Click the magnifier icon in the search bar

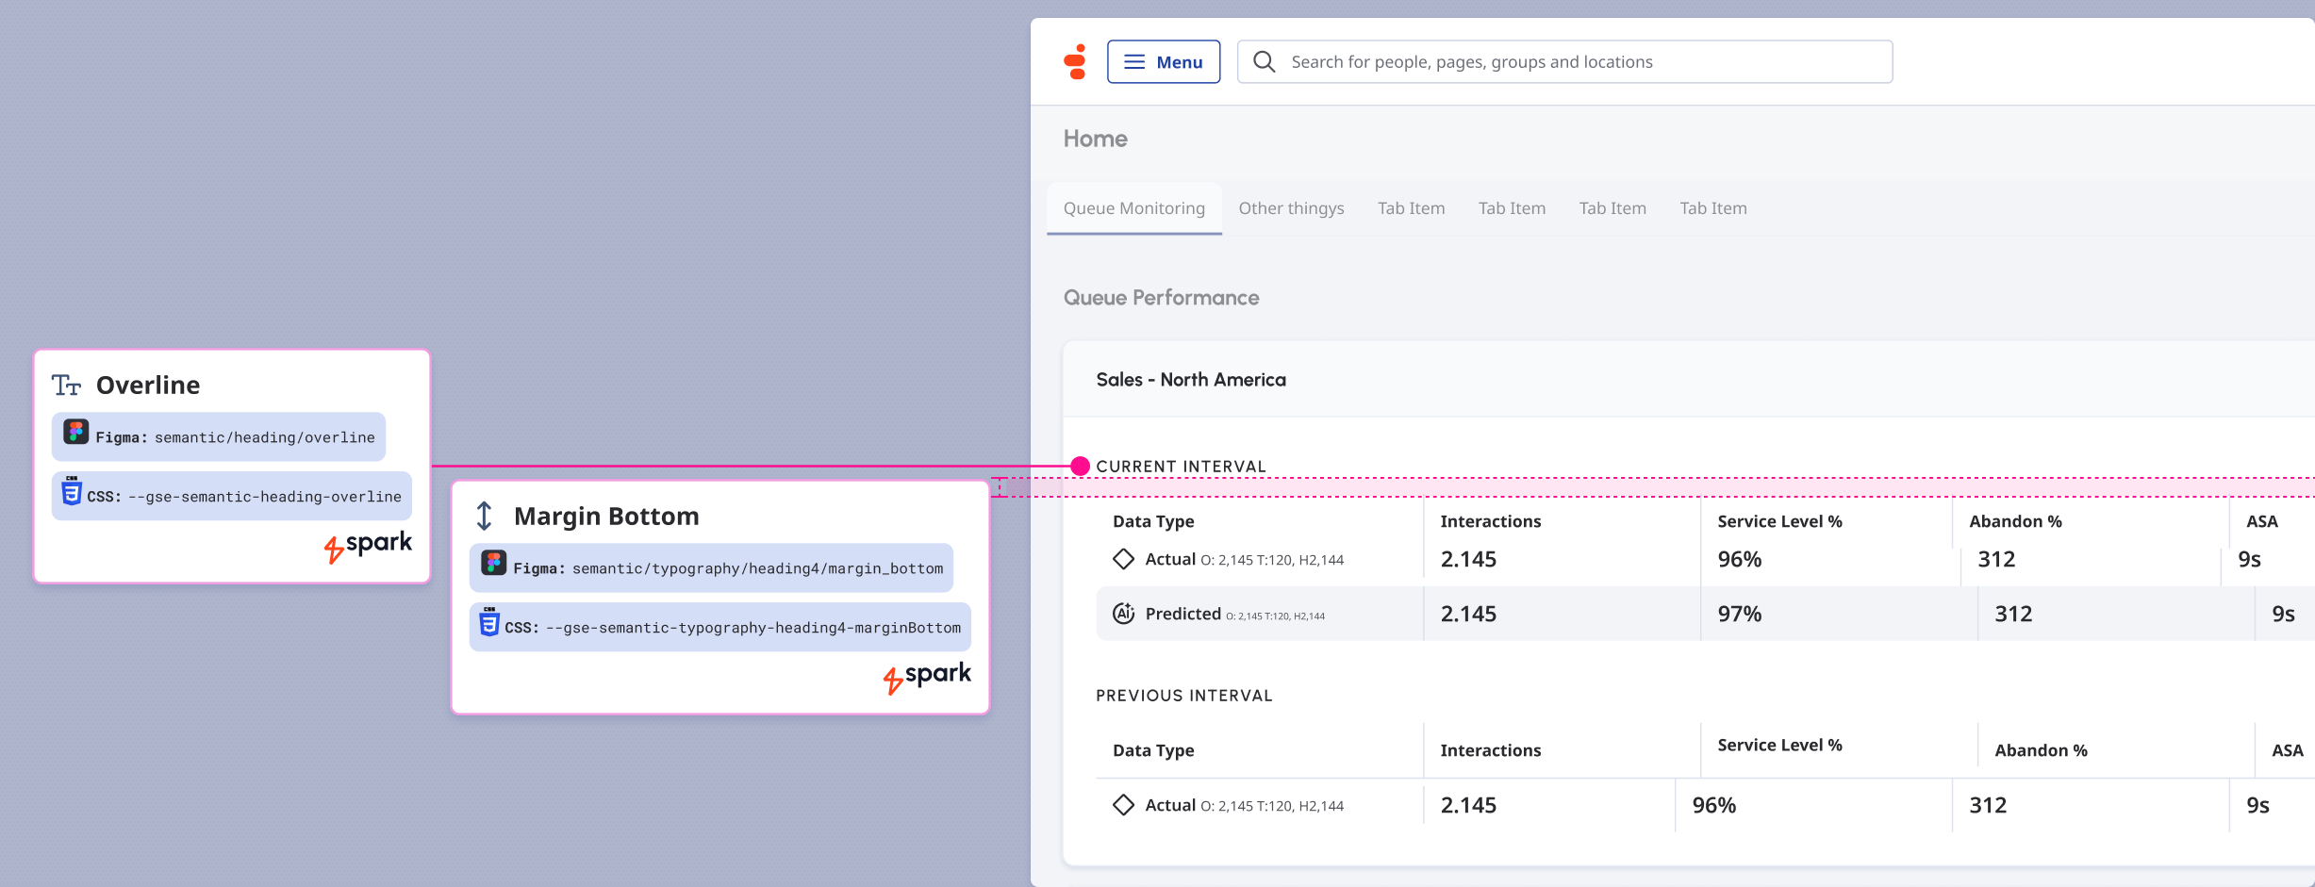coord(1265,62)
